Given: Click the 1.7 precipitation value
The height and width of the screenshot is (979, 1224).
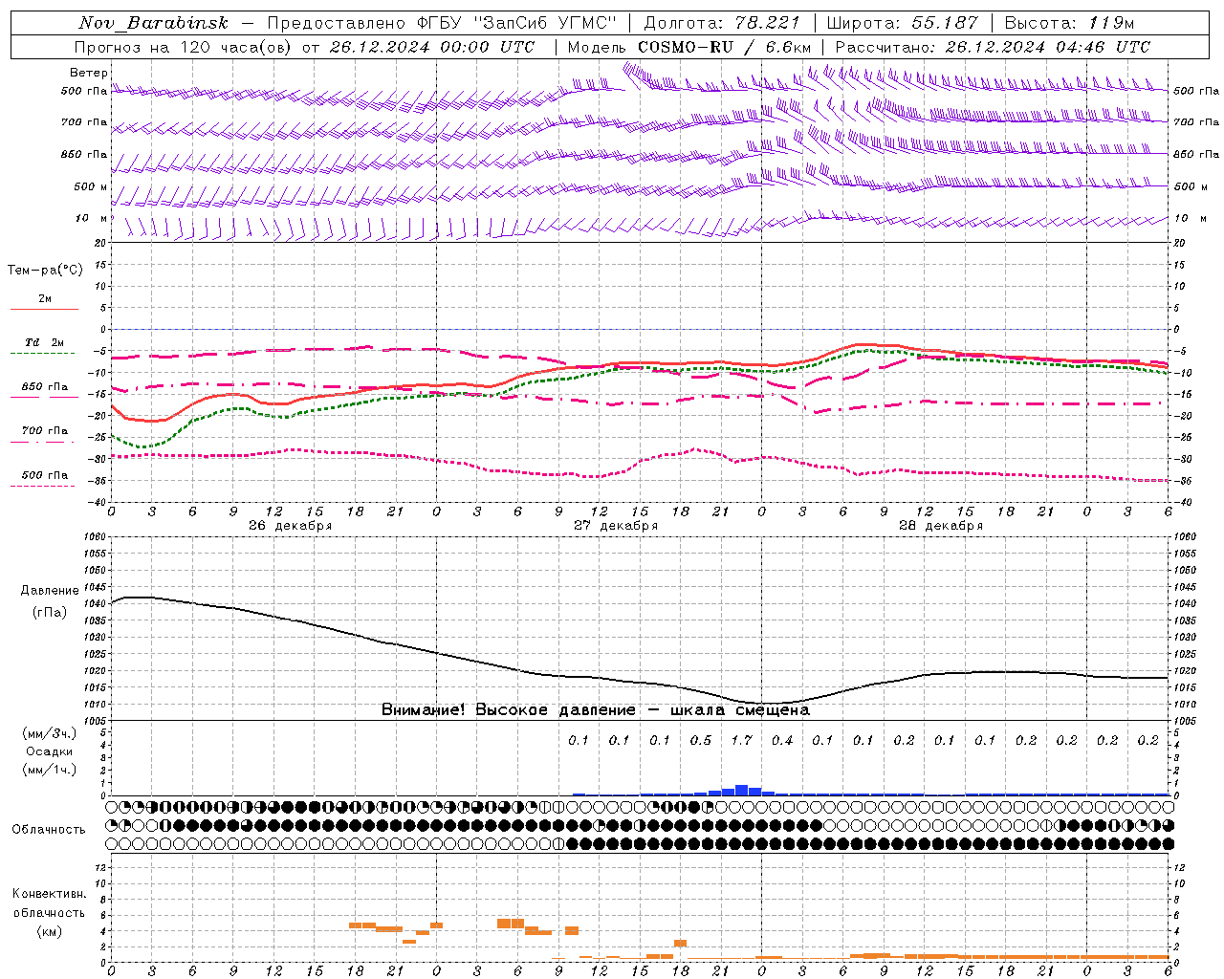Looking at the screenshot, I should coord(741,740).
